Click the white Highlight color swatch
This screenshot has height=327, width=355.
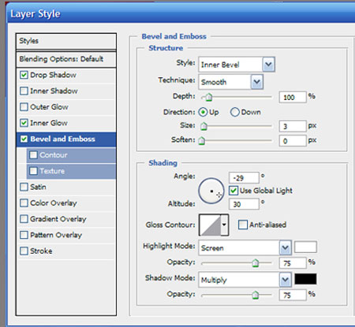305,247
